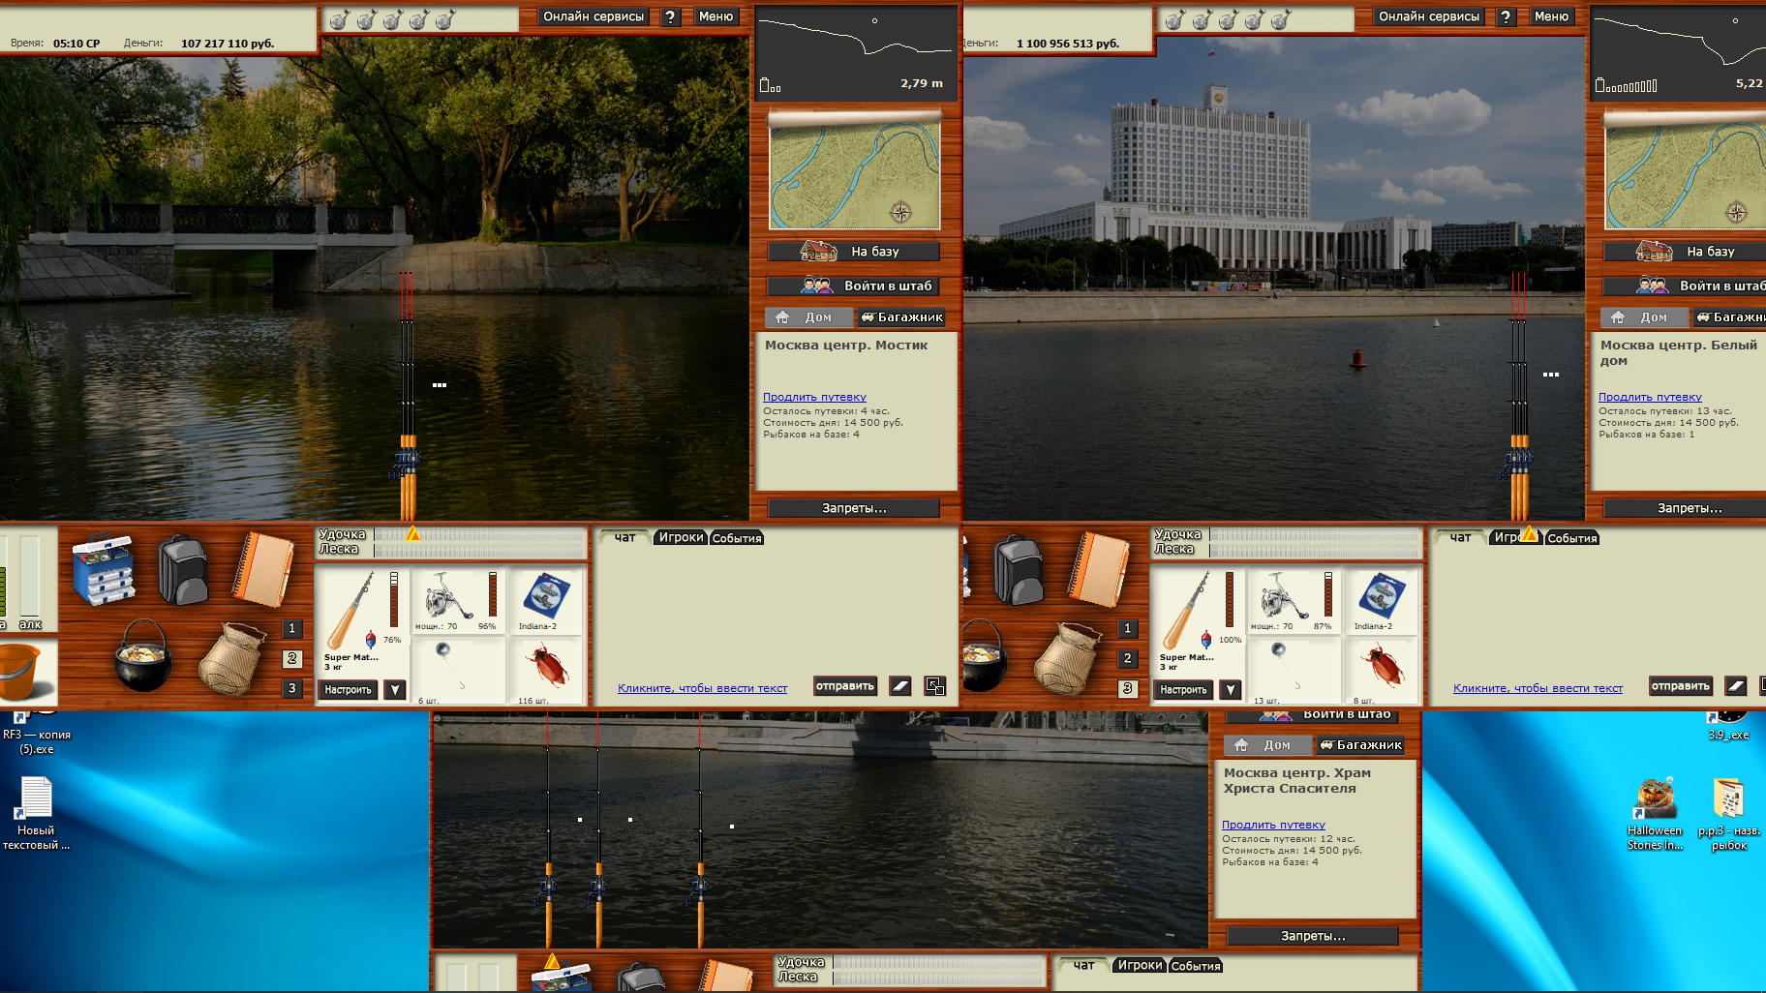This screenshot has height=993, width=1766.
Task: Switch to чат tab in Мостик window
Action: click(x=625, y=537)
